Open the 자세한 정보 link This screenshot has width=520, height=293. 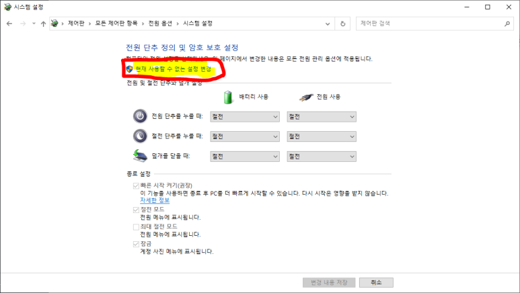coord(155,200)
